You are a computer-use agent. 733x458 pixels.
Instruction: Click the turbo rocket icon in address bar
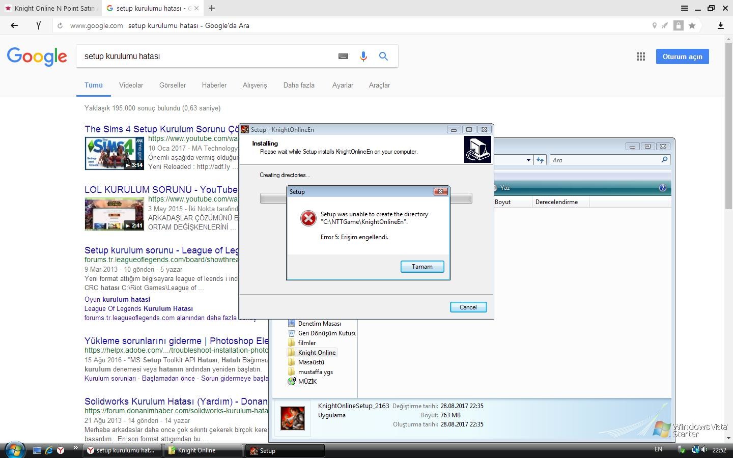(x=665, y=25)
